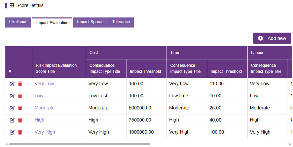The width and height of the screenshot is (293, 147).
Task: Open the Very High score title link
Action: 45,132
